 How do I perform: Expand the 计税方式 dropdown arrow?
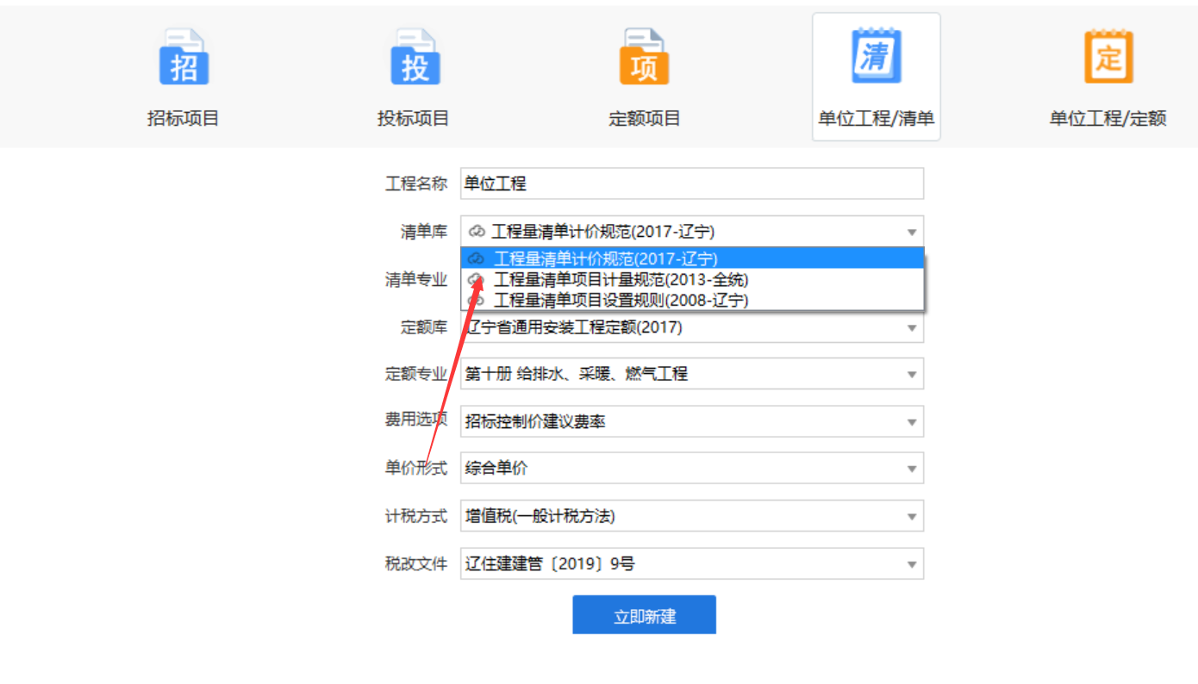tap(912, 517)
